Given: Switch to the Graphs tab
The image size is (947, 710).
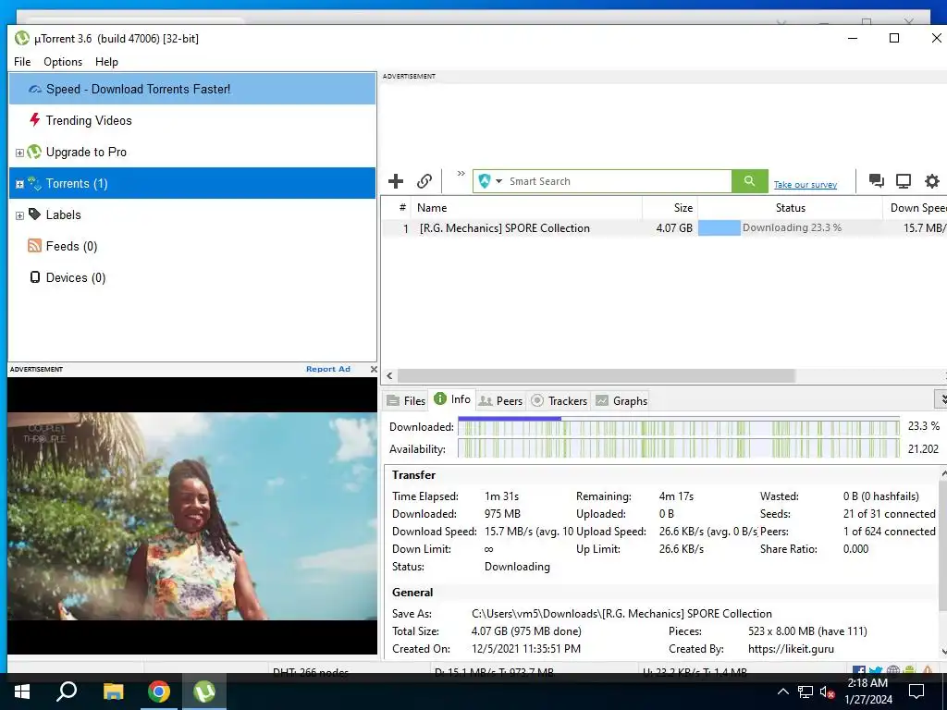Looking at the screenshot, I should [x=621, y=401].
